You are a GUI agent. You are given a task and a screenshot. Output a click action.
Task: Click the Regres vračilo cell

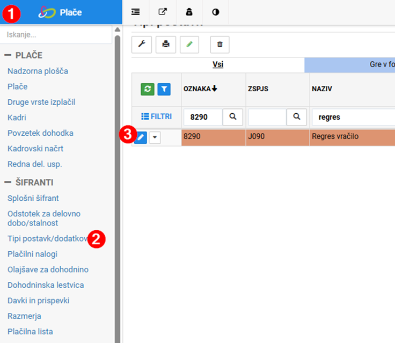(x=353, y=137)
